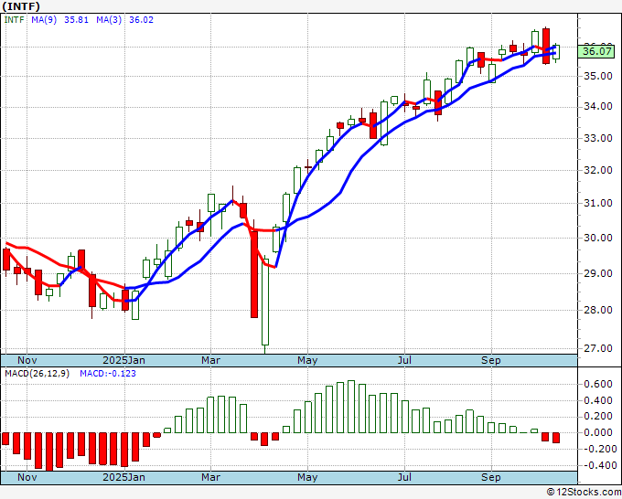This screenshot has height=499, width=622.
Task: Click Sep on the price chart time axis
Action: click(x=491, y=360)
